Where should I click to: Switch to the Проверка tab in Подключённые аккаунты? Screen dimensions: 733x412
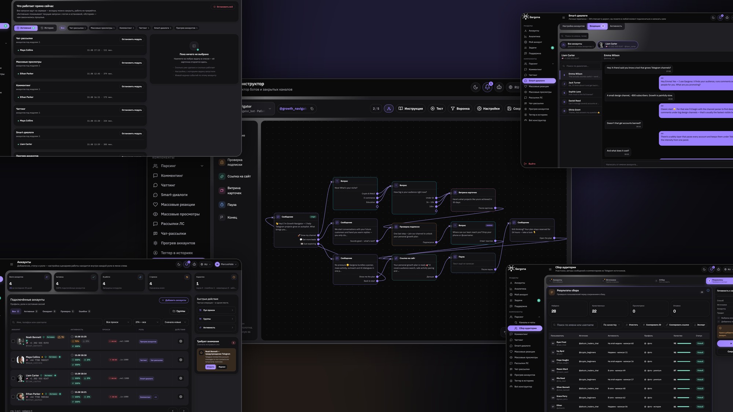[67, 311]
